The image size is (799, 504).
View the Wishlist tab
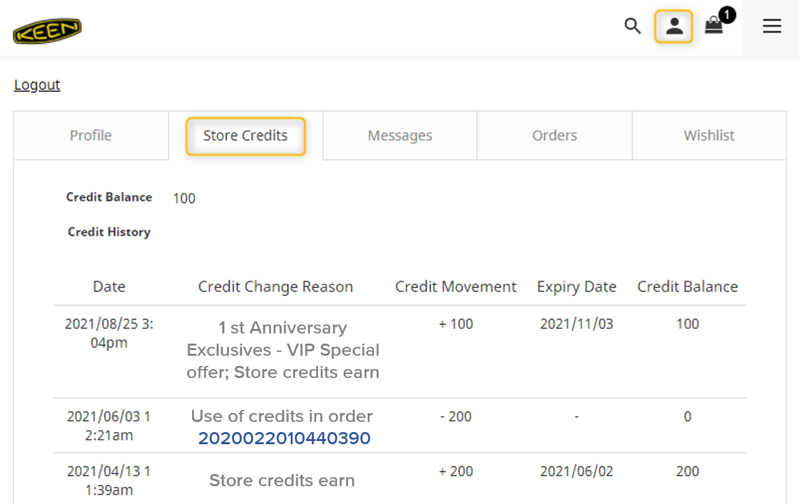pos(709,136)
